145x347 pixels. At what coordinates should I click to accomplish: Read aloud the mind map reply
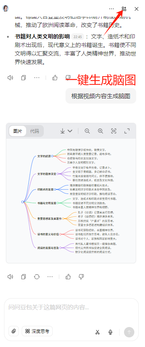click(10, 277)
